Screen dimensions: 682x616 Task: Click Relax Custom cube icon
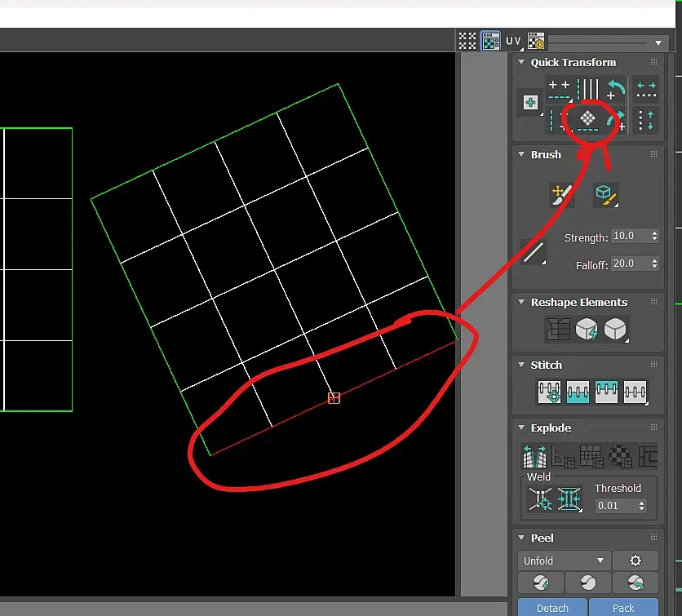(615, 329)
